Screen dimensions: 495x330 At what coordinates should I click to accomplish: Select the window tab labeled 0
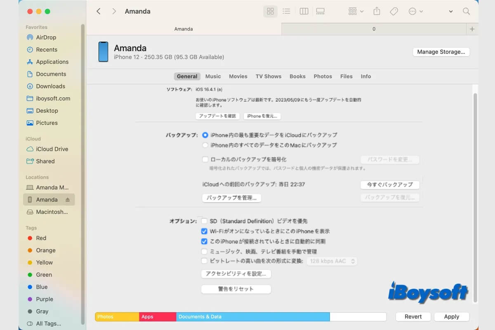pos(374,29)
